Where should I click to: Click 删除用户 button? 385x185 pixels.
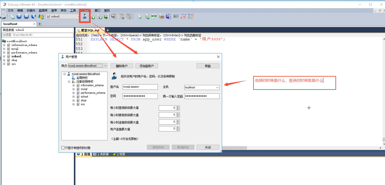pyautogui.click(x=122, y=66)
